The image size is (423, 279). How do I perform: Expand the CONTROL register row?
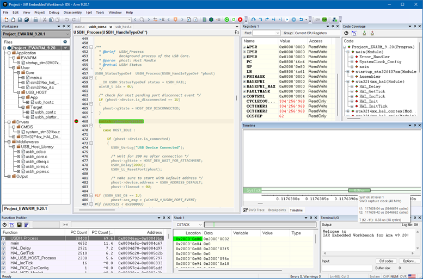click(x=244, y=96)
